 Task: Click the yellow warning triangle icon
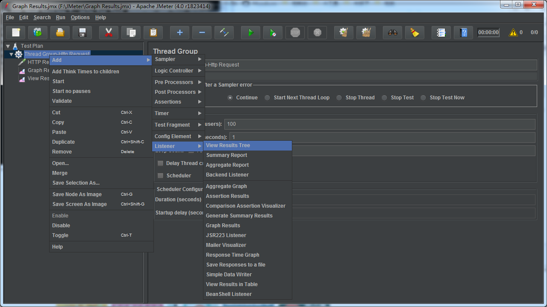[513, 32]
